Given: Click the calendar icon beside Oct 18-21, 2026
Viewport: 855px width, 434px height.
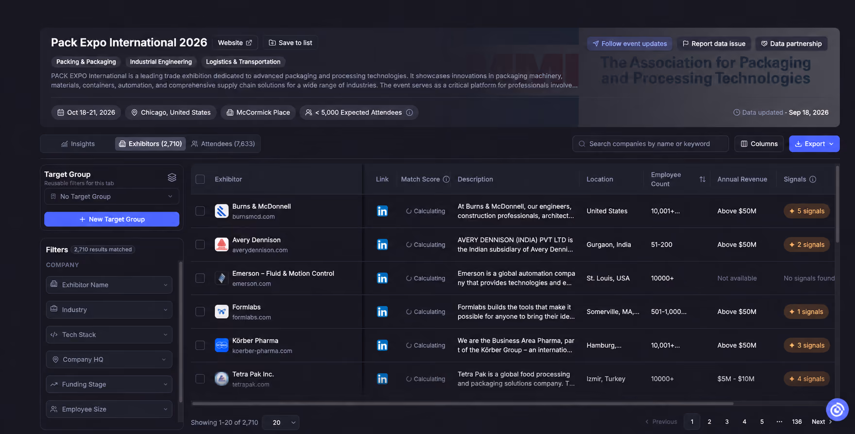Looking at the screenshot, I should pos(61,113).
